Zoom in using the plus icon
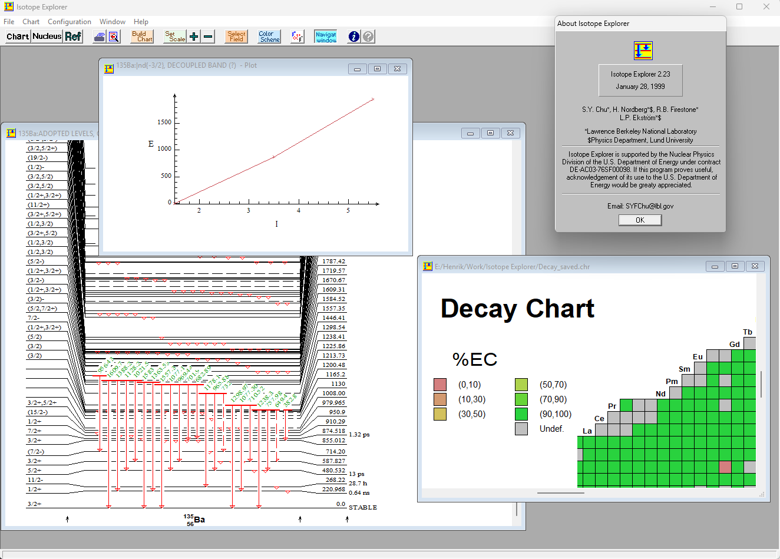Screen dimensions: 780x559 tap(194, 36)
